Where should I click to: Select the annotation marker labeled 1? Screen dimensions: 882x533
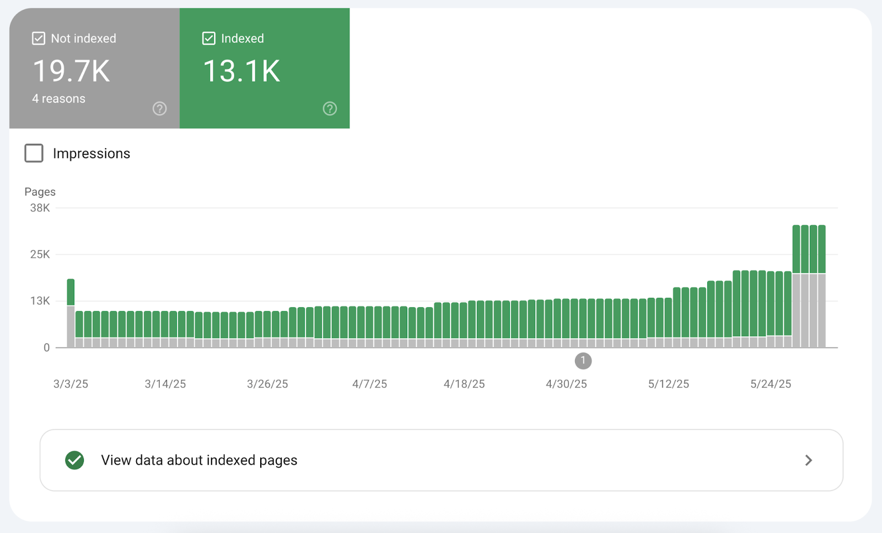point(583,361)
